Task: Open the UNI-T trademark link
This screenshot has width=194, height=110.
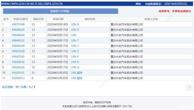Action: point(75,41)
